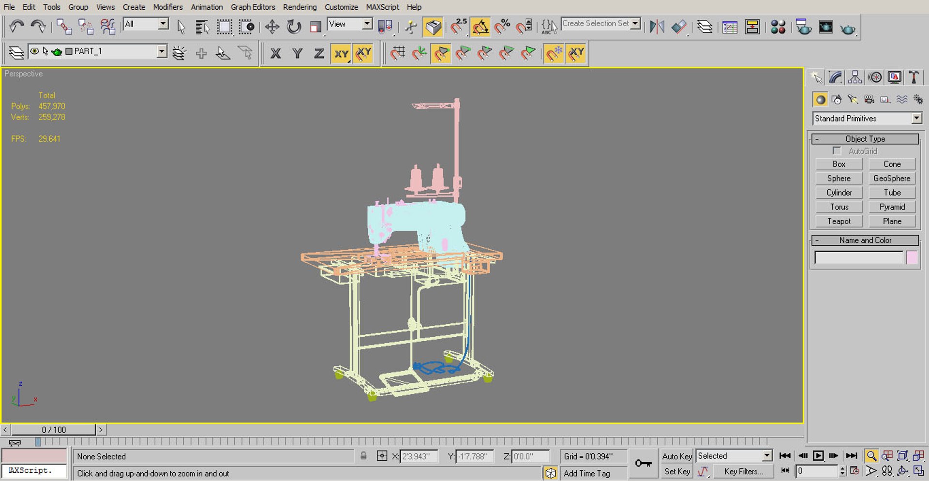Click the GeoSphere primitive button

(892, 179)
